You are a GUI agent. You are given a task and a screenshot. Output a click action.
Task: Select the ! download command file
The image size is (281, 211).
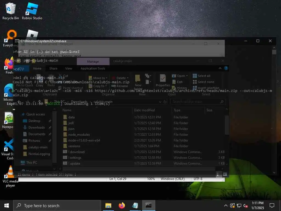[143, 152]
